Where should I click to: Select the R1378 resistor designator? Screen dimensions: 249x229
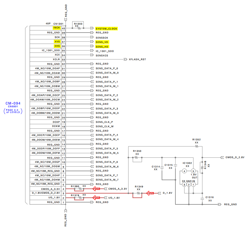coord(75,195)
